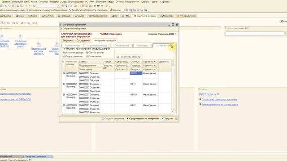
Task: Click the Открыть документ button
Action: [x=113, y=119]
